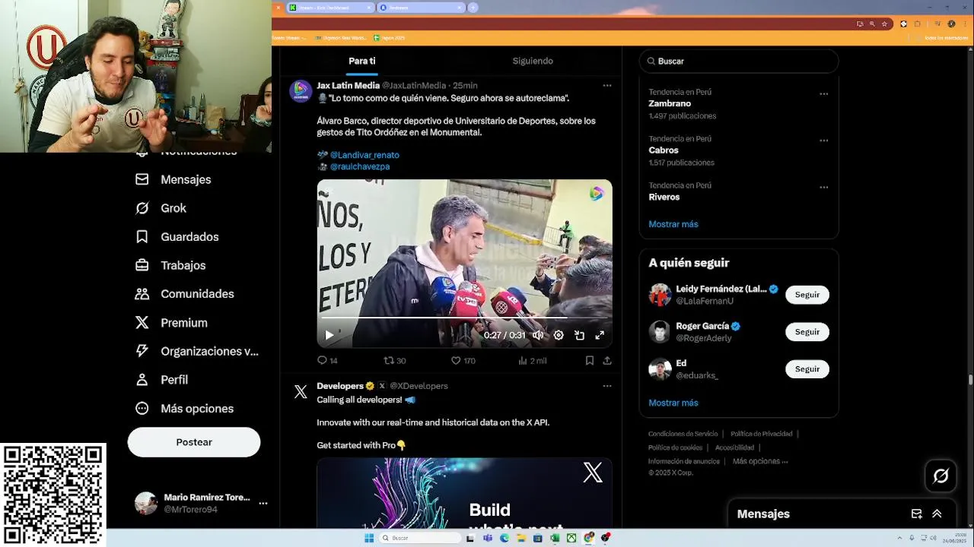The height and width of the screenshot is (547, 974).
Task: Click Mostrar más under A quién seguir
Action: tap(673, 403)
